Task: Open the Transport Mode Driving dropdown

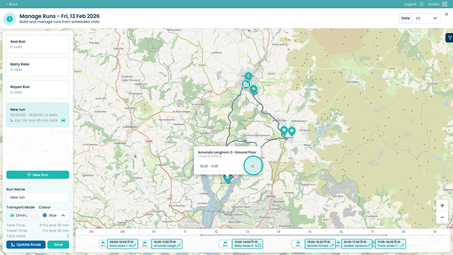Action: 22,215
